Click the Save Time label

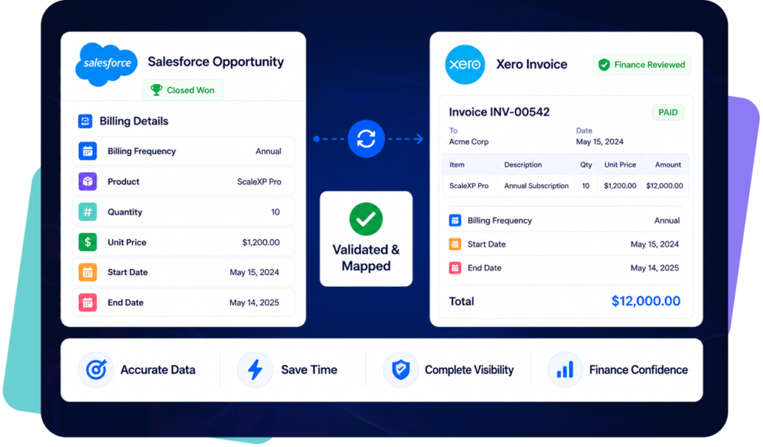[x=309, y=370]
